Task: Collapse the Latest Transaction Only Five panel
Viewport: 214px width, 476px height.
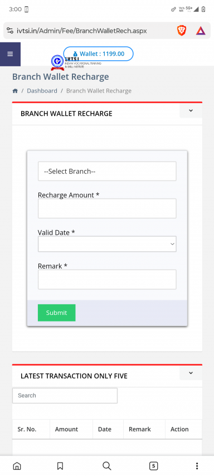Action: tap(191, 373)
